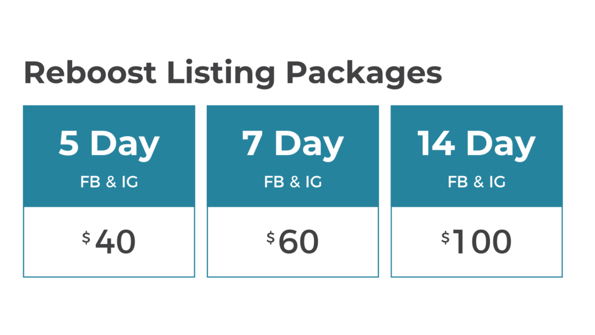Click the FB text under 5 Day

click(90, 182)
